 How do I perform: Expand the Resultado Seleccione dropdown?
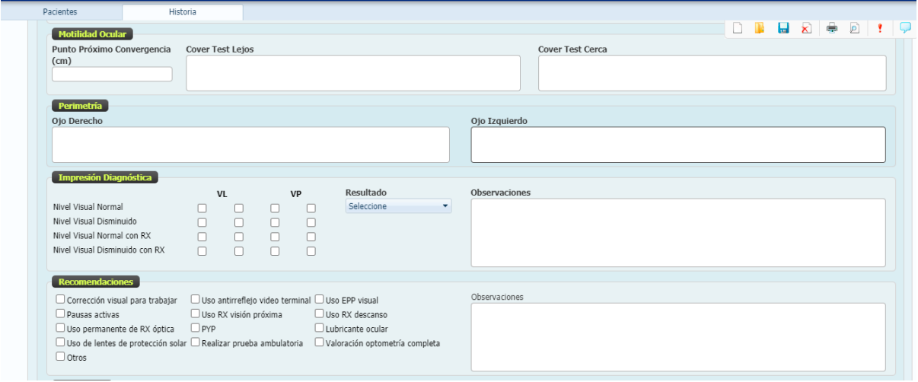coord(398,206)
